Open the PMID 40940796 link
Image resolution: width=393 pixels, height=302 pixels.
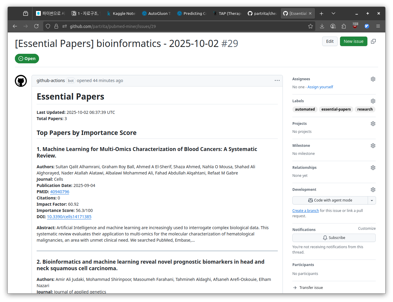(60, 192)
